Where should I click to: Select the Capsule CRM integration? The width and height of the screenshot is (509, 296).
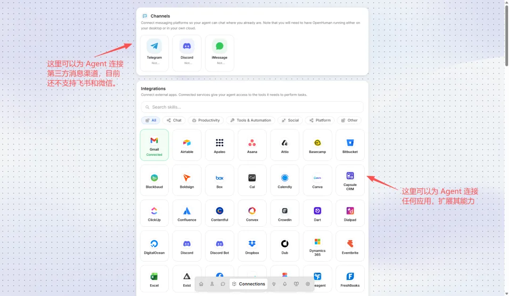click(350, 180)
